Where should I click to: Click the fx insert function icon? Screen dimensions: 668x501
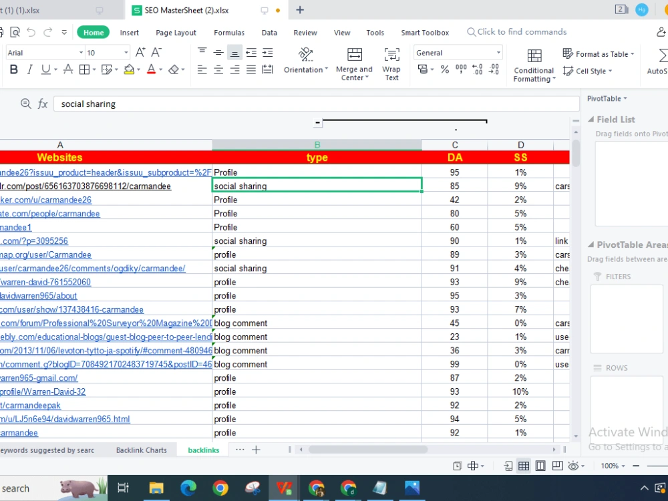pyautogui.click(x=43, y=104)
